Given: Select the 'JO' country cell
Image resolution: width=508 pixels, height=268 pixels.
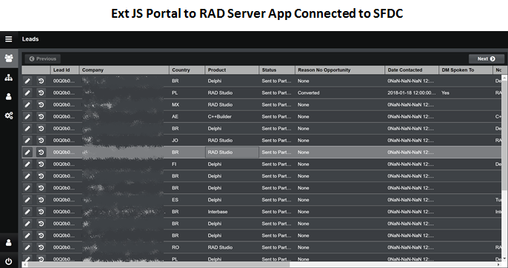Looking at the screenshot, I should coord(187,141).
